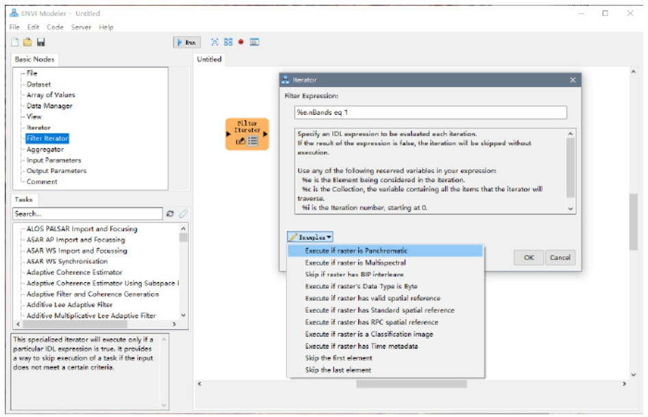
Task: Click the New model document icon
Action: (15, 42)
